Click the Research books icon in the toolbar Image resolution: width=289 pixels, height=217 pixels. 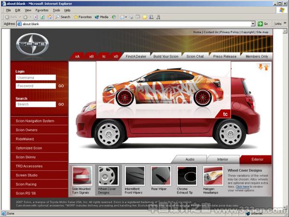151,17
